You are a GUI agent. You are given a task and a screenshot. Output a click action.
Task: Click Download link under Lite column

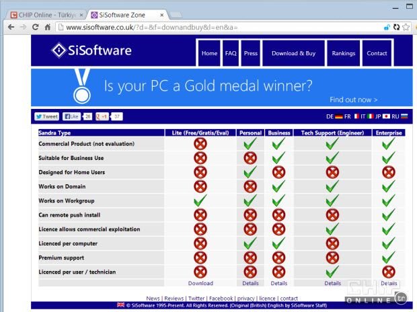click(x=200, y=283)
